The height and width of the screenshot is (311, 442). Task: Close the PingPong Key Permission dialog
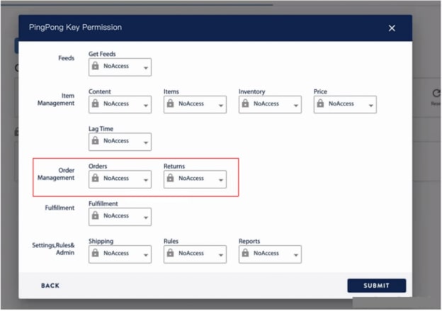pos(392,28)
